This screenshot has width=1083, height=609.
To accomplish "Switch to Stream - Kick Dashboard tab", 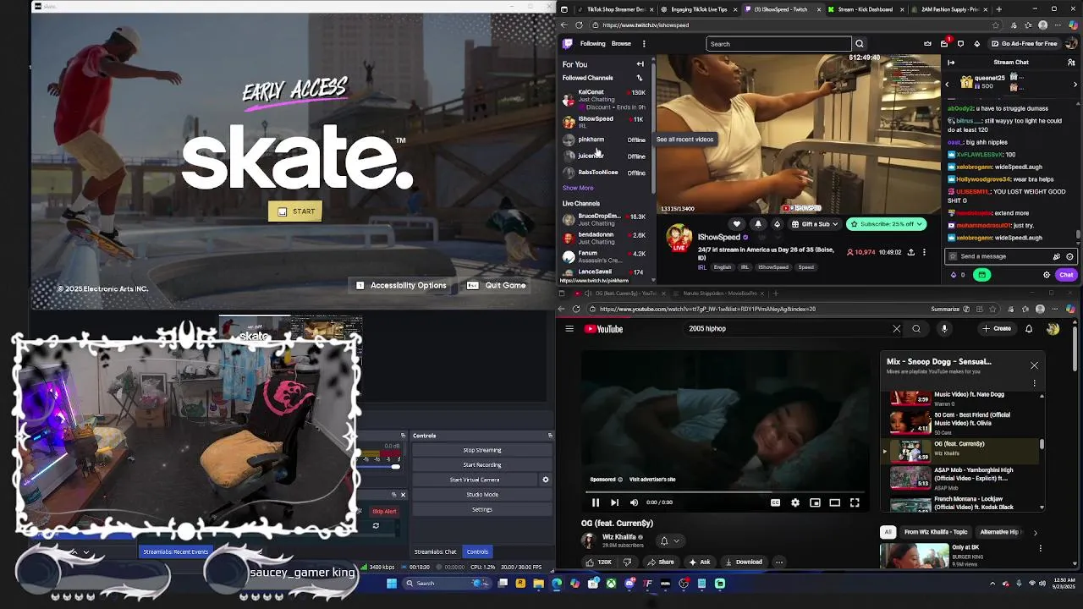I will pyautogui.click(x=865, y=9).
